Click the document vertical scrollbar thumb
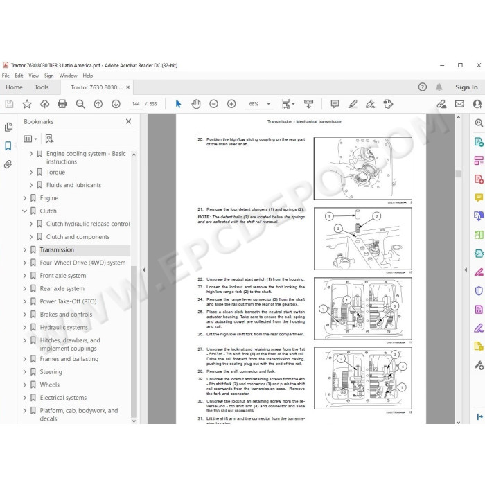Screen dimensions: 485x485 pos(459,174)
